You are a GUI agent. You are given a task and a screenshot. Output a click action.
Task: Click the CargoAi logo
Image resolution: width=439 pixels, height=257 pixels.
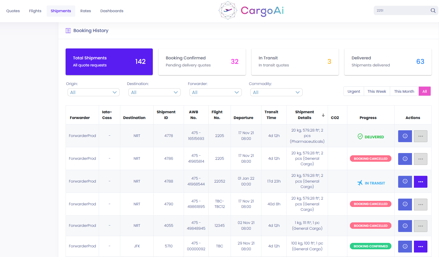pos(251,11)
